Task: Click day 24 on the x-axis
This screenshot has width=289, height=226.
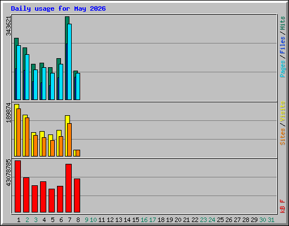Action: [x=212, y=220]
